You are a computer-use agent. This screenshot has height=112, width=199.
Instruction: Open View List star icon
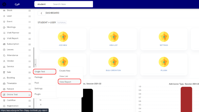[113, 37]
